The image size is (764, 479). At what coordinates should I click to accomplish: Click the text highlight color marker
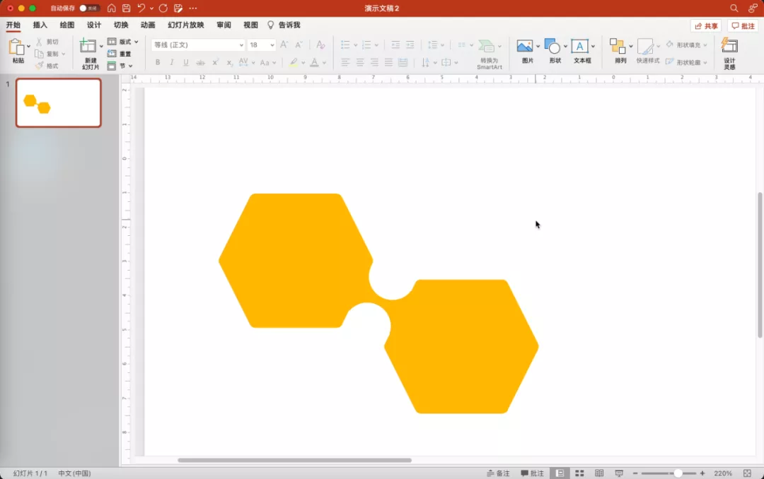[294, 62]
